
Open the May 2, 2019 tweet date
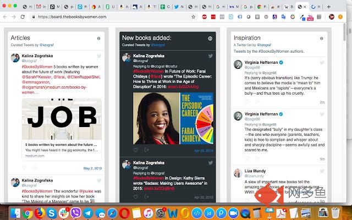pos(92,168)
